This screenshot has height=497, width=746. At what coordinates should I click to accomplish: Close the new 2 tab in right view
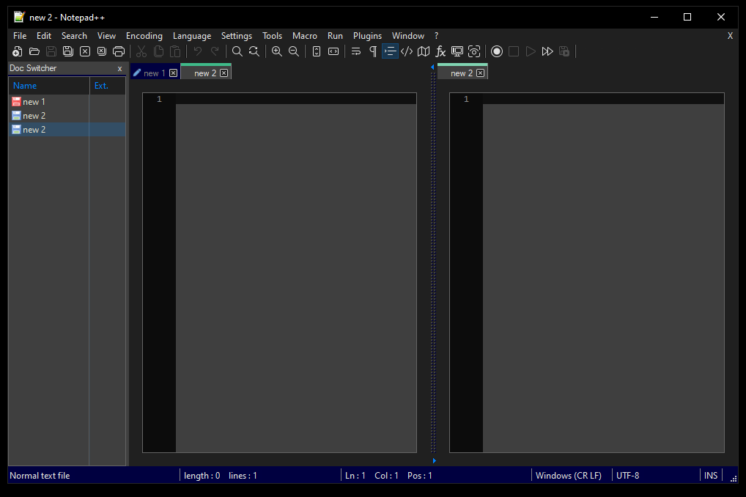pyautogui.click(x=481, y=73)
